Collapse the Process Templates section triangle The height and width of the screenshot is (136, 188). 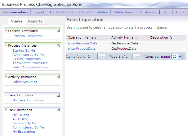tap(6, 31)
